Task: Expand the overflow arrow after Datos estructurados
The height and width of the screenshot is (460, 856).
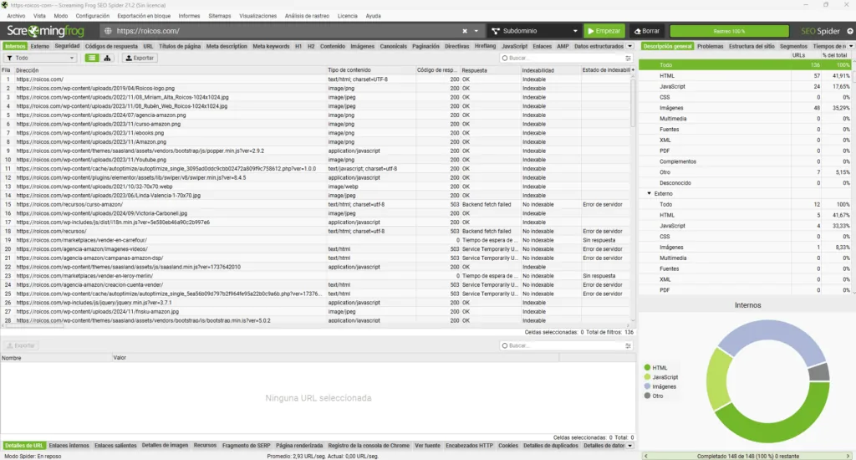Action: point(630,47)
